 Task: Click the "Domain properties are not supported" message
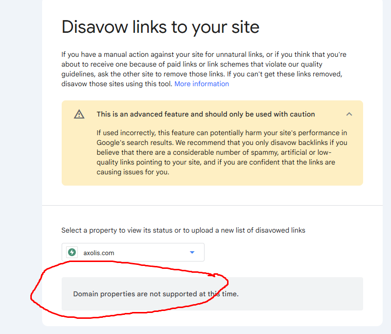click(x=156, y=294)
